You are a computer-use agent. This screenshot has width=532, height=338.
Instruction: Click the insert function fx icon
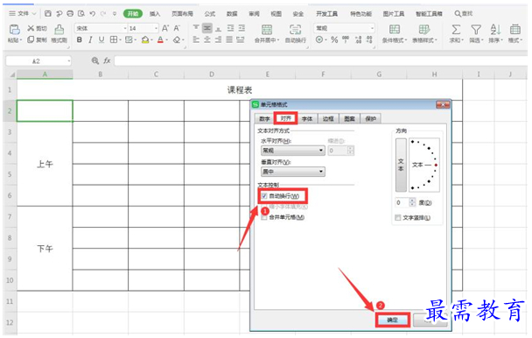coord(107,60)
